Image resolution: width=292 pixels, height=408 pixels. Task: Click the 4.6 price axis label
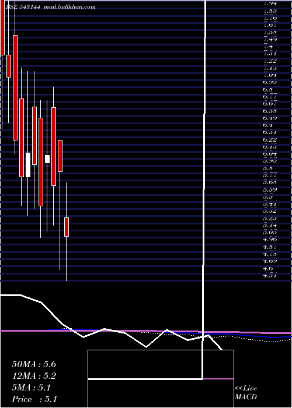click(269, 268)
